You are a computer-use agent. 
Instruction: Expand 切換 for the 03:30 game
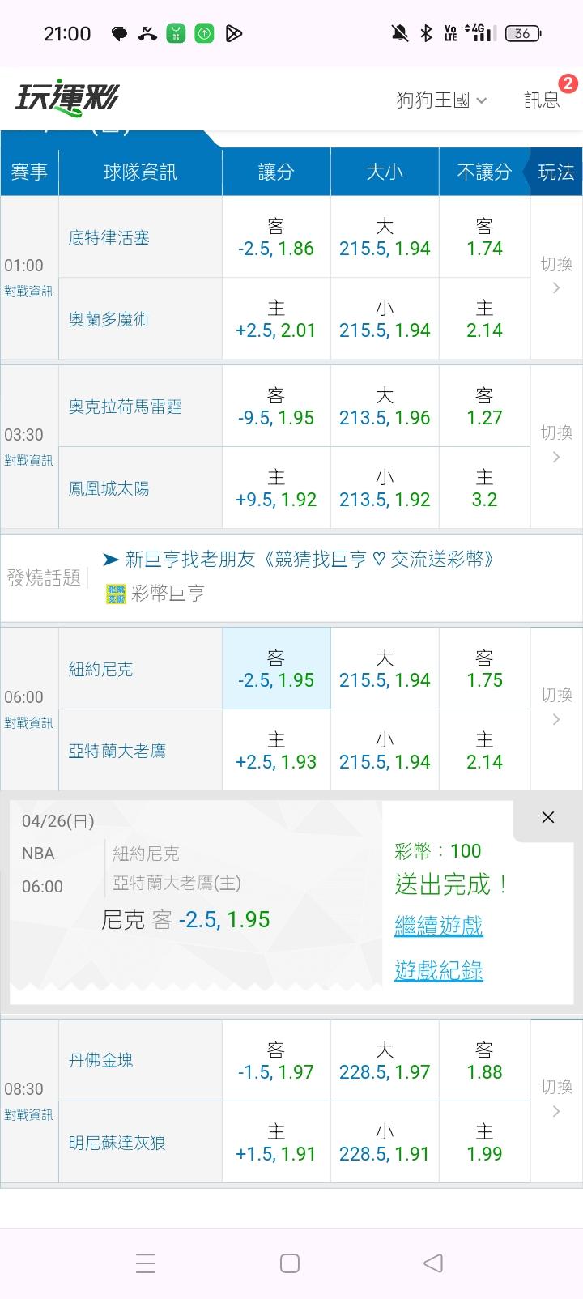point(556,445)
